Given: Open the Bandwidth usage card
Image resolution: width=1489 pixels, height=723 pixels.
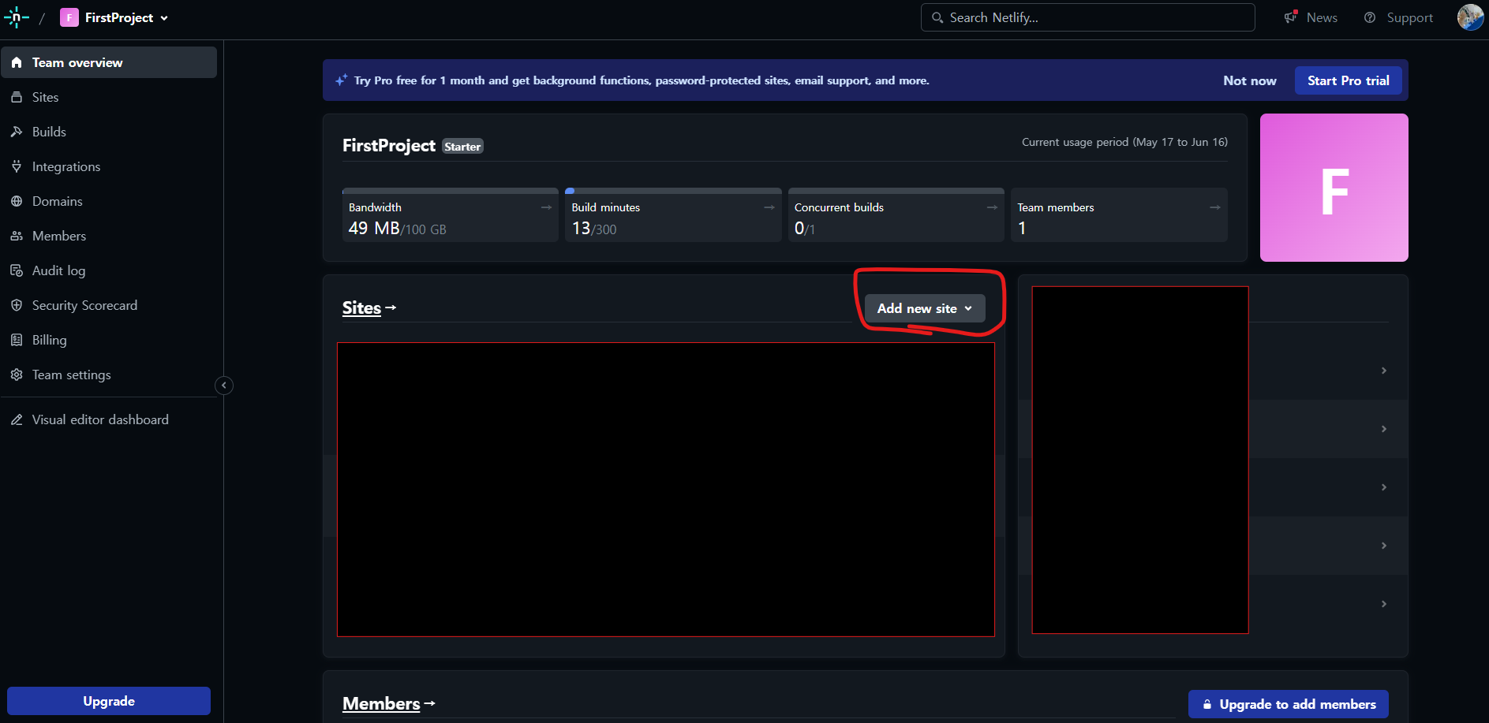Looking at the screenshot, I should pyautogui.click(x=450, y=214).
